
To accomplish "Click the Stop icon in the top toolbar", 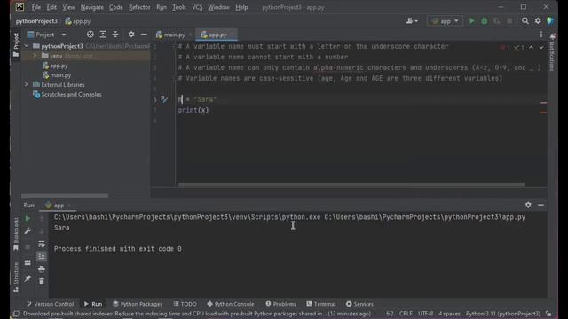I will (x=509, y=21).
